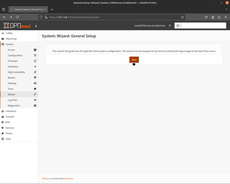Click the status dot next to root@OPNsense.localdomain
Screen dimensions: 230x184
170,25
